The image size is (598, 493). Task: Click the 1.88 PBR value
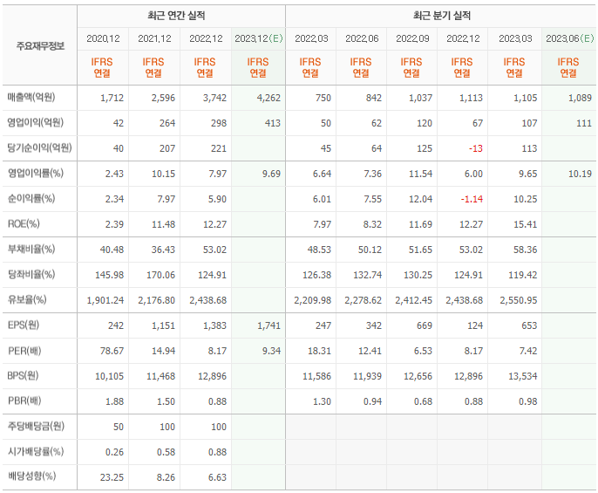pyautogui.click(x=114, y=401)
